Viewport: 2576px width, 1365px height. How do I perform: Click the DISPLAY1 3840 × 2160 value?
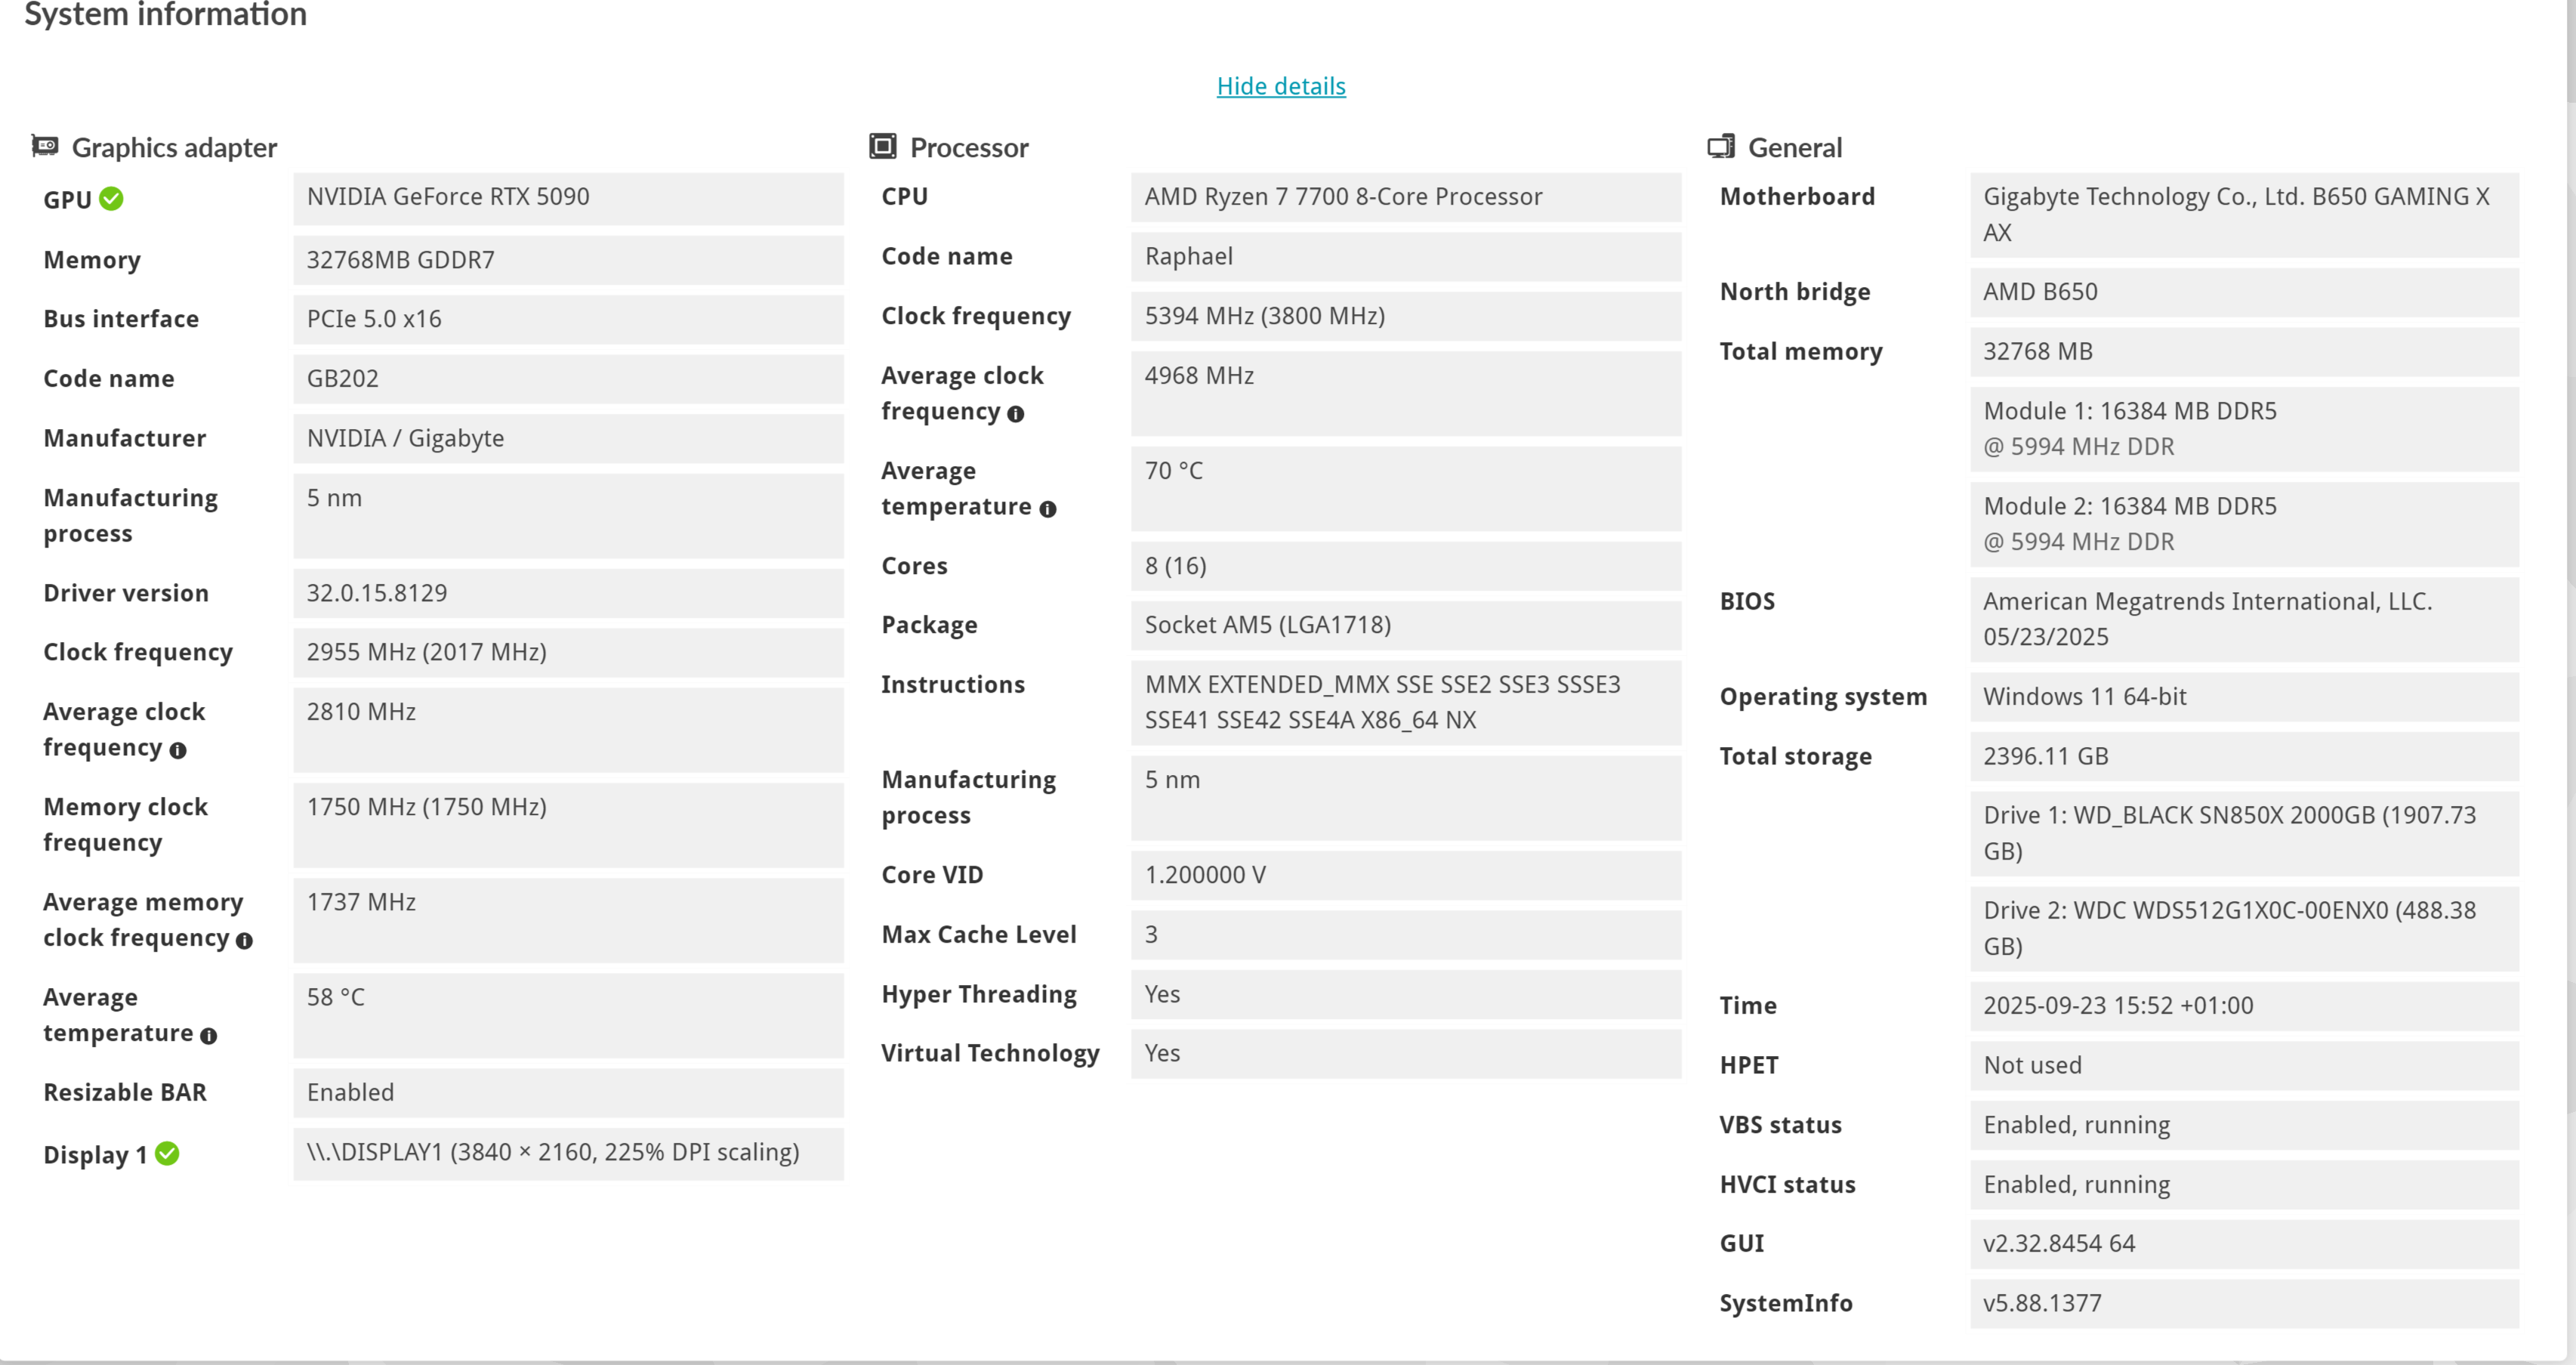[x=568, y=1153]
